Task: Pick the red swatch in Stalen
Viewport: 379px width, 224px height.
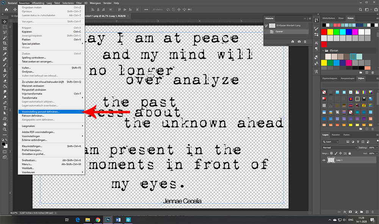Action: click(324, 32)
